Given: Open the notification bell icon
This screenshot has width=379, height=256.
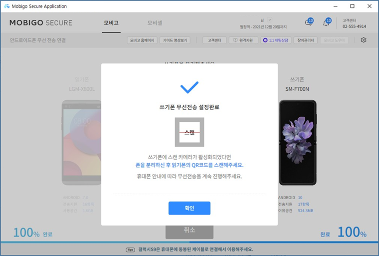Looking at the screenshot, I should pyautogui.click(x=327, y=22).
